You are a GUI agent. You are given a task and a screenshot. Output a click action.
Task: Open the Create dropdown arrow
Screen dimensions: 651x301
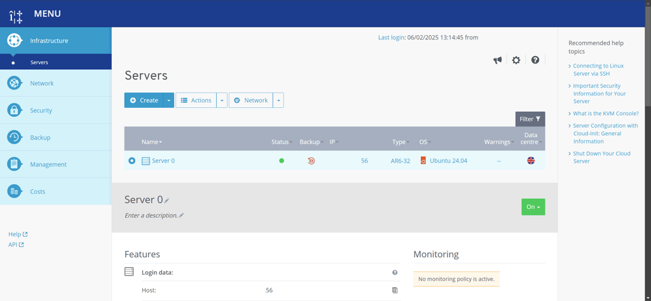pyautogui.click(x=168, y=100)
